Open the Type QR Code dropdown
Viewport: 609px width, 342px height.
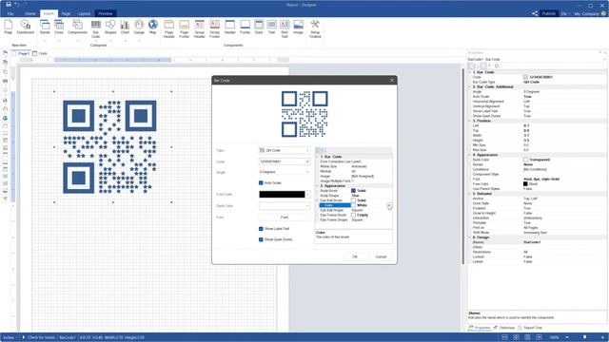pyautogui.click(x=285, y=150)
